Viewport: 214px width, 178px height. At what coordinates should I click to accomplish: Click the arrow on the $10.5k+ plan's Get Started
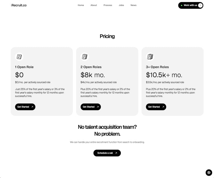(163, 107)
